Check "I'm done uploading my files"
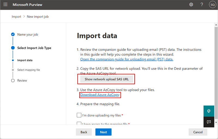Image resolution: width=218 pixels, height=139 pixels. click(79, 115)
